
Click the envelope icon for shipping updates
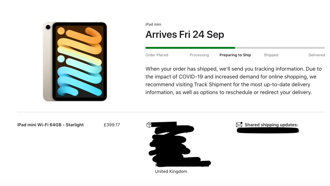pos(239,125)
